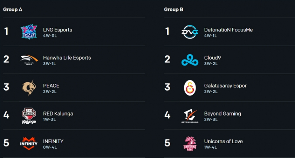Click the Unicorns of Love pink logo
The width and height of the screenshot is (295, 158).
pyautogui.click(x=190, y=143)
